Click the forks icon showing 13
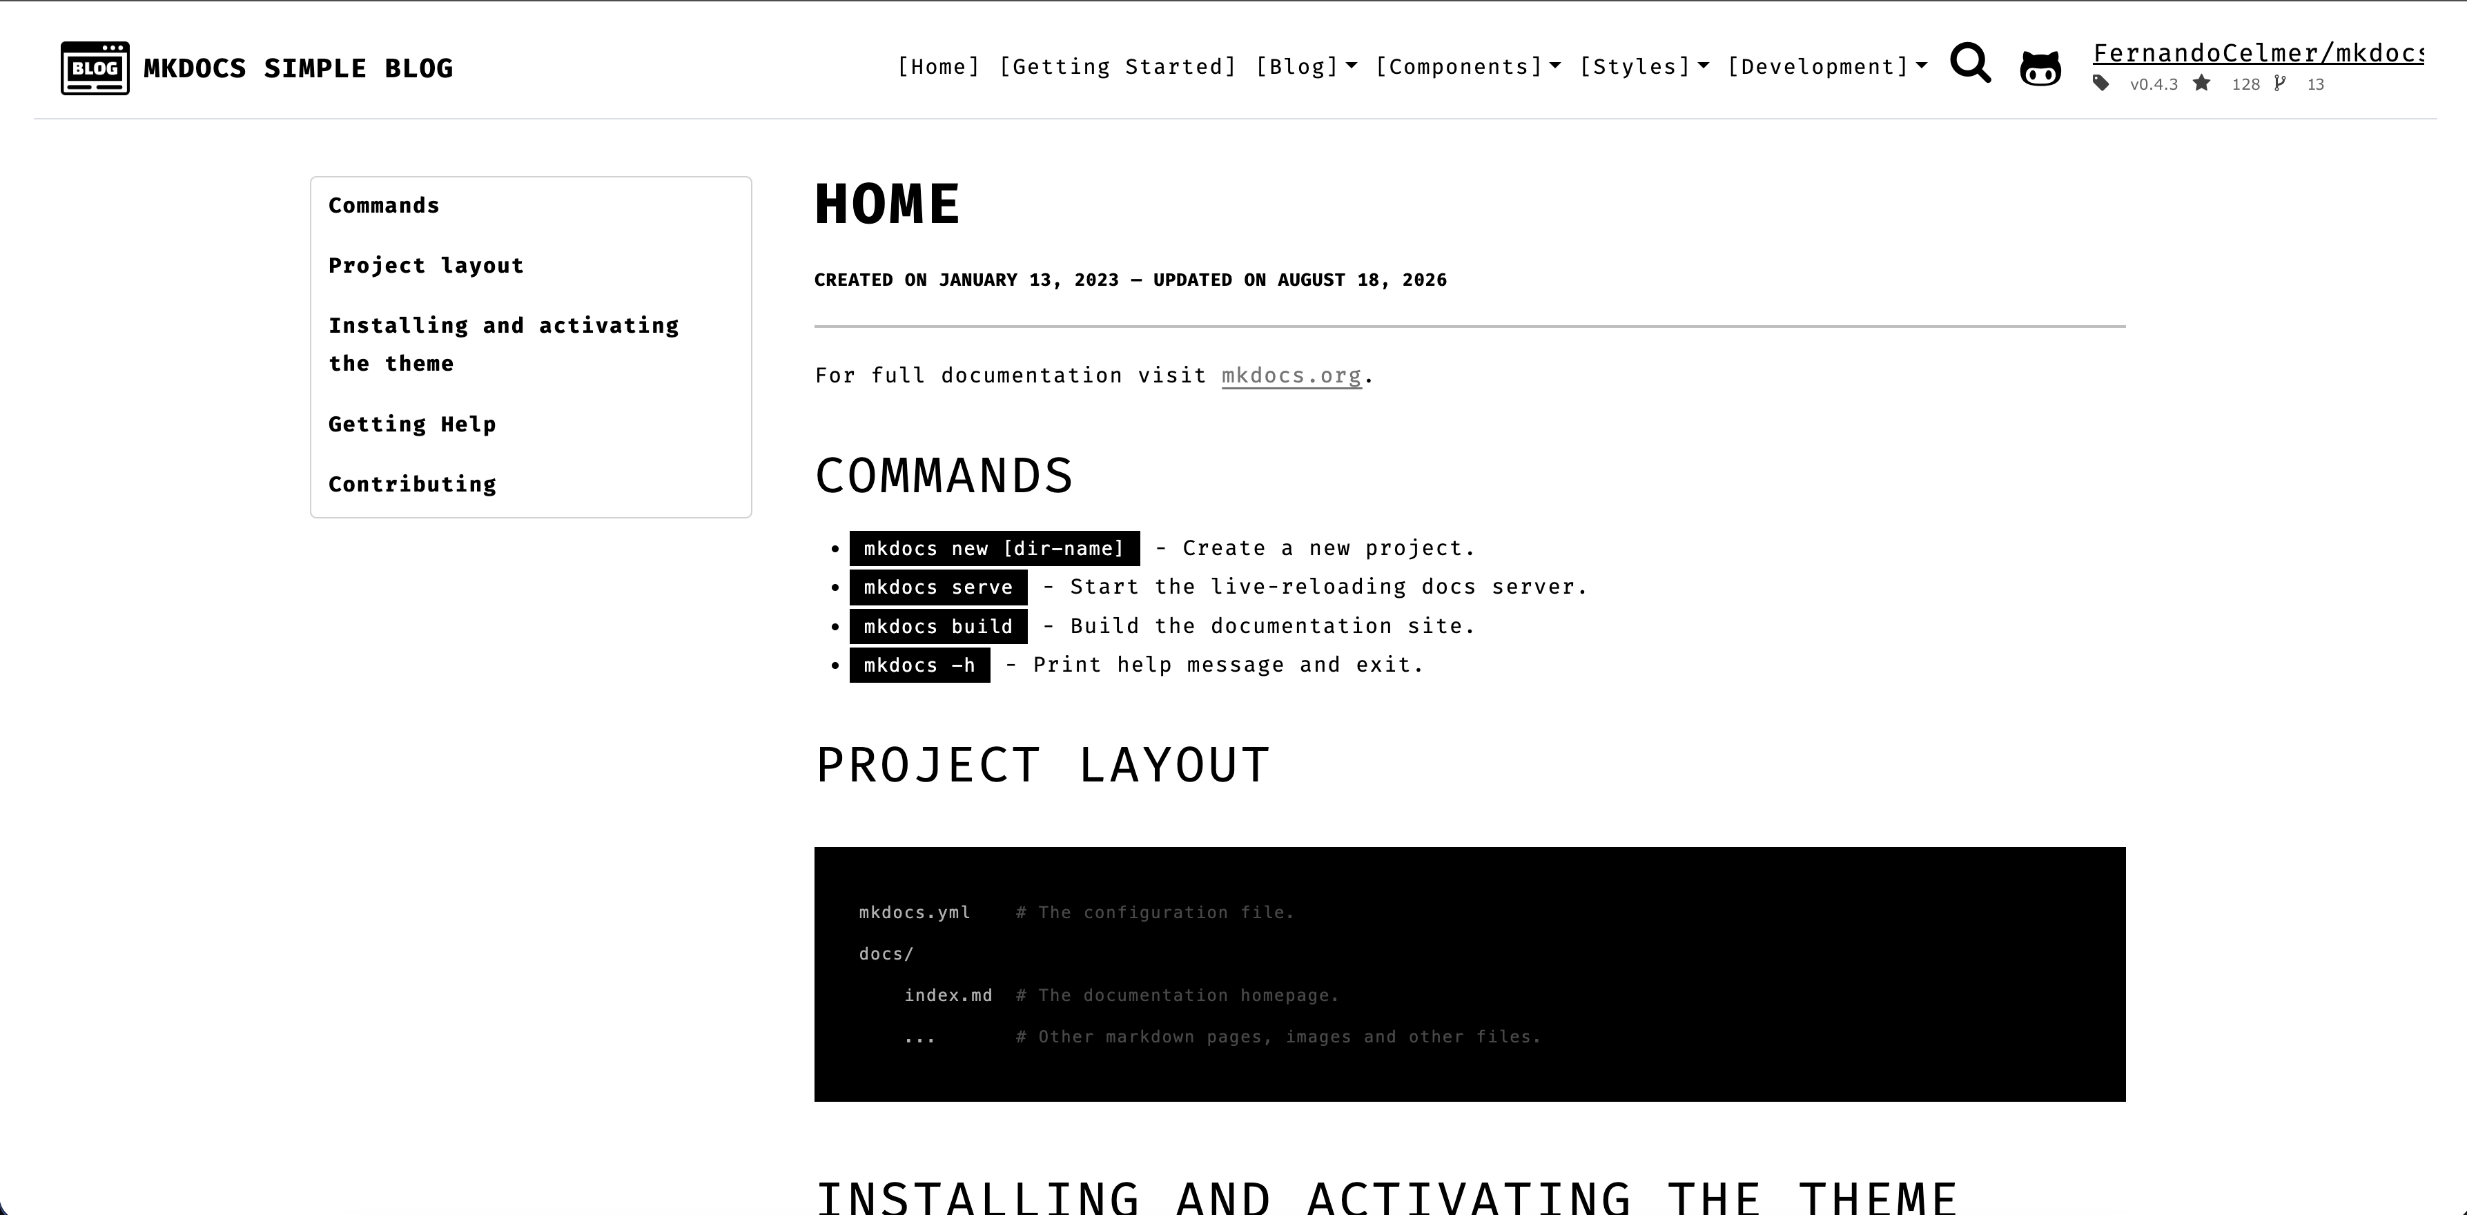This screenshot has width=2467, height=1215. pos(2280,84)
